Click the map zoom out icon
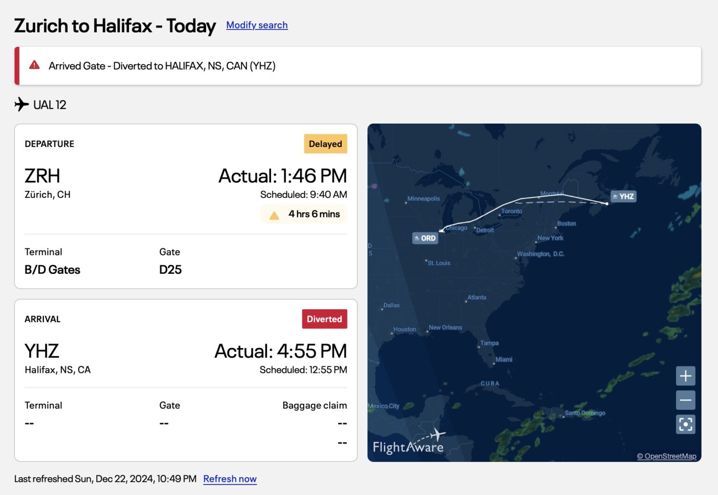This screenshot has width=718, height=495. (685, 400)
